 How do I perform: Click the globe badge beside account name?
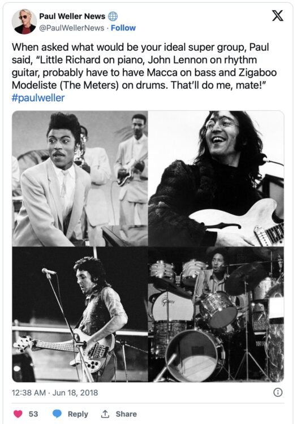point(113,16)
